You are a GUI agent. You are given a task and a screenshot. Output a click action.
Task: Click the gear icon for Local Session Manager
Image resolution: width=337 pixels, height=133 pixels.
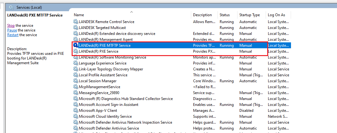(x=76, y=81)
